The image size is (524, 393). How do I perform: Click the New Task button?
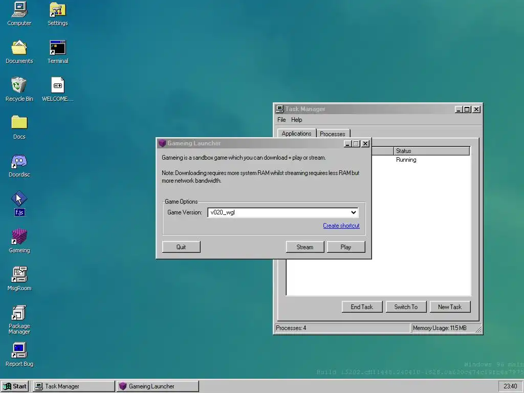pos(450,307)
